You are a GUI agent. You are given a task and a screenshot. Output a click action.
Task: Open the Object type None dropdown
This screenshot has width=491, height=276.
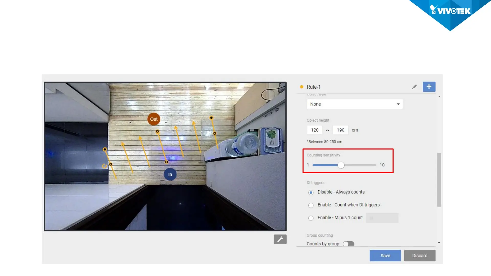(x=354, y=104)
